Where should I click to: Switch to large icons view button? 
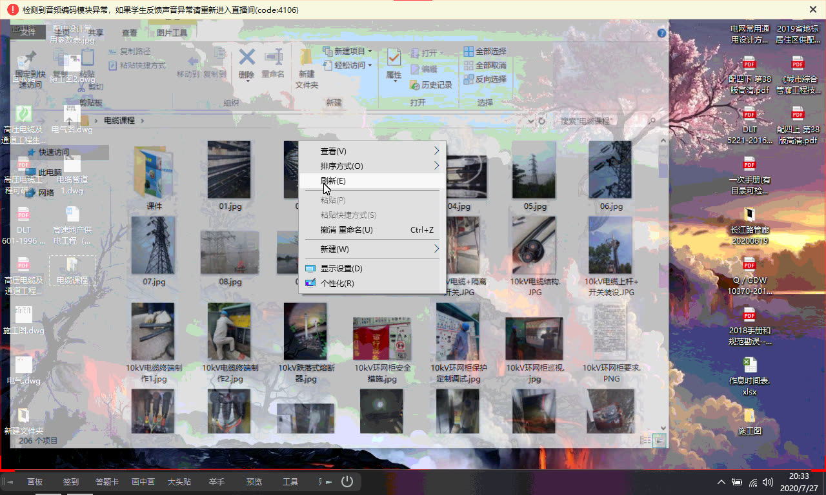(x=659, y=440)
